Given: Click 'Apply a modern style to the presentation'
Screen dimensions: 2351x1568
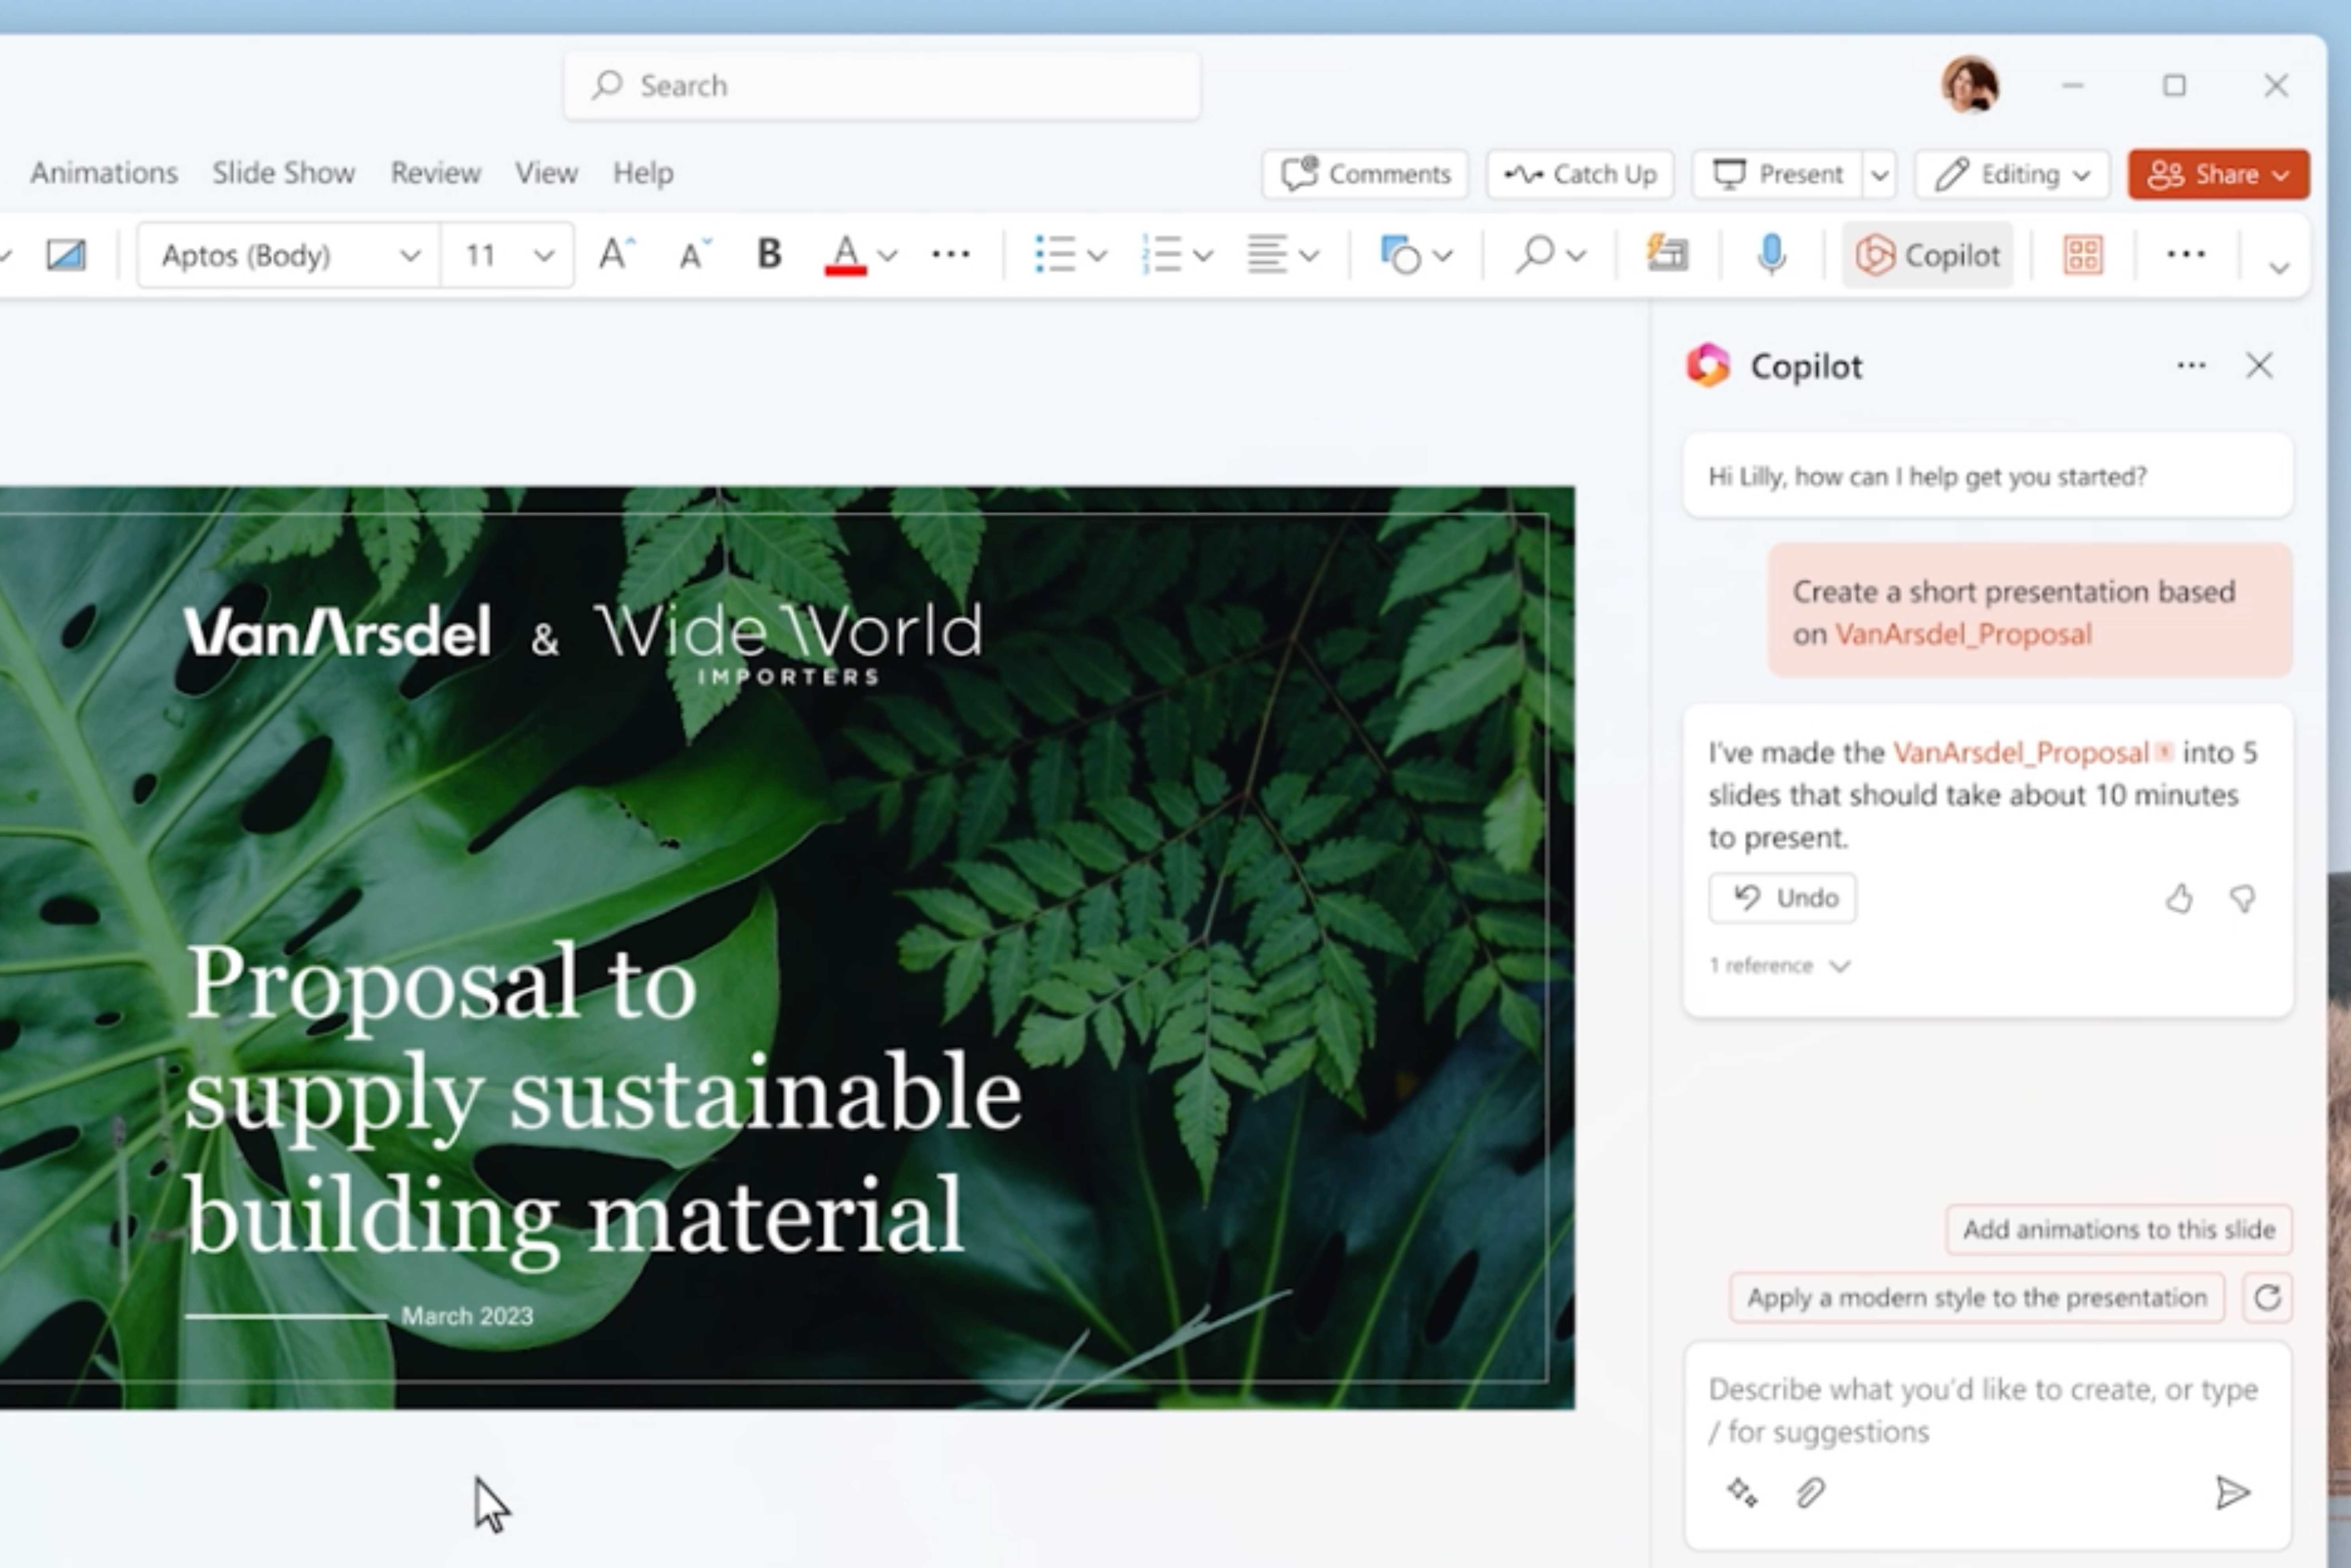Looking at the screenshot, I should 1976,1298.
